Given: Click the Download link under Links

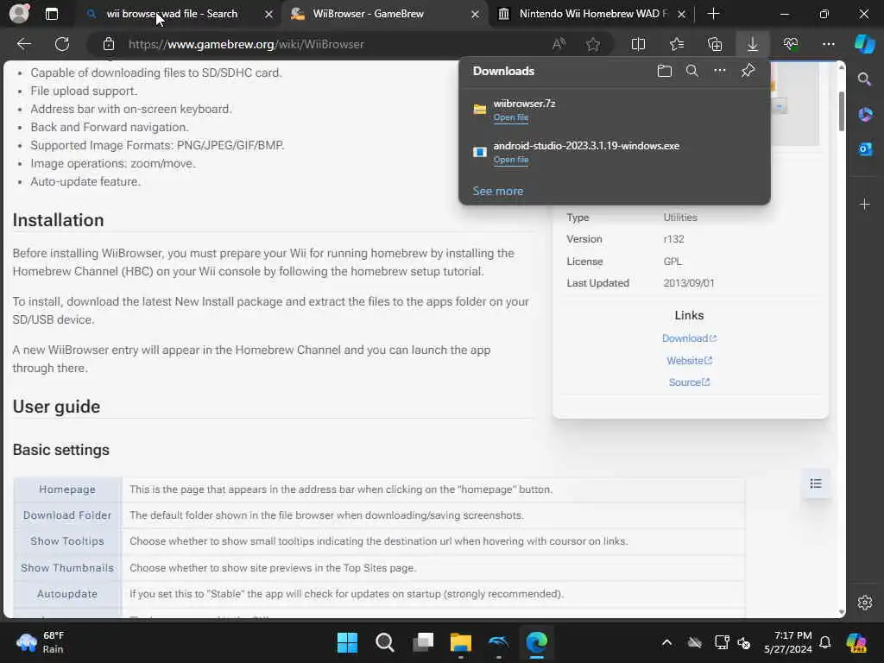Looking at the screenshot, I should [x=689, y=338].
